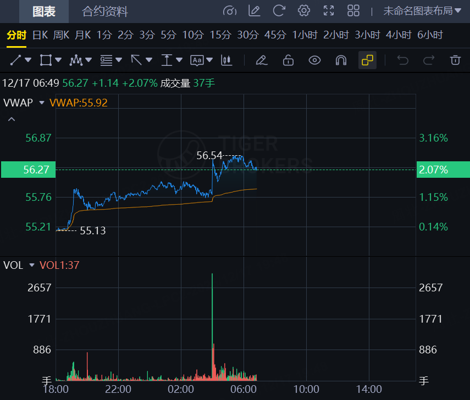The width and height of the screenshot is (470, 400).
Task: Collapse the indicator legend chevron
Action: pos(12,119)
